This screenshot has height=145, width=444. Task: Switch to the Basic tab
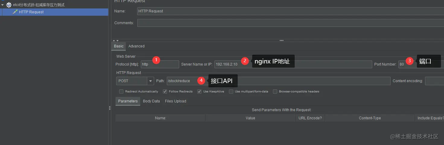click(x=119, y=46)
